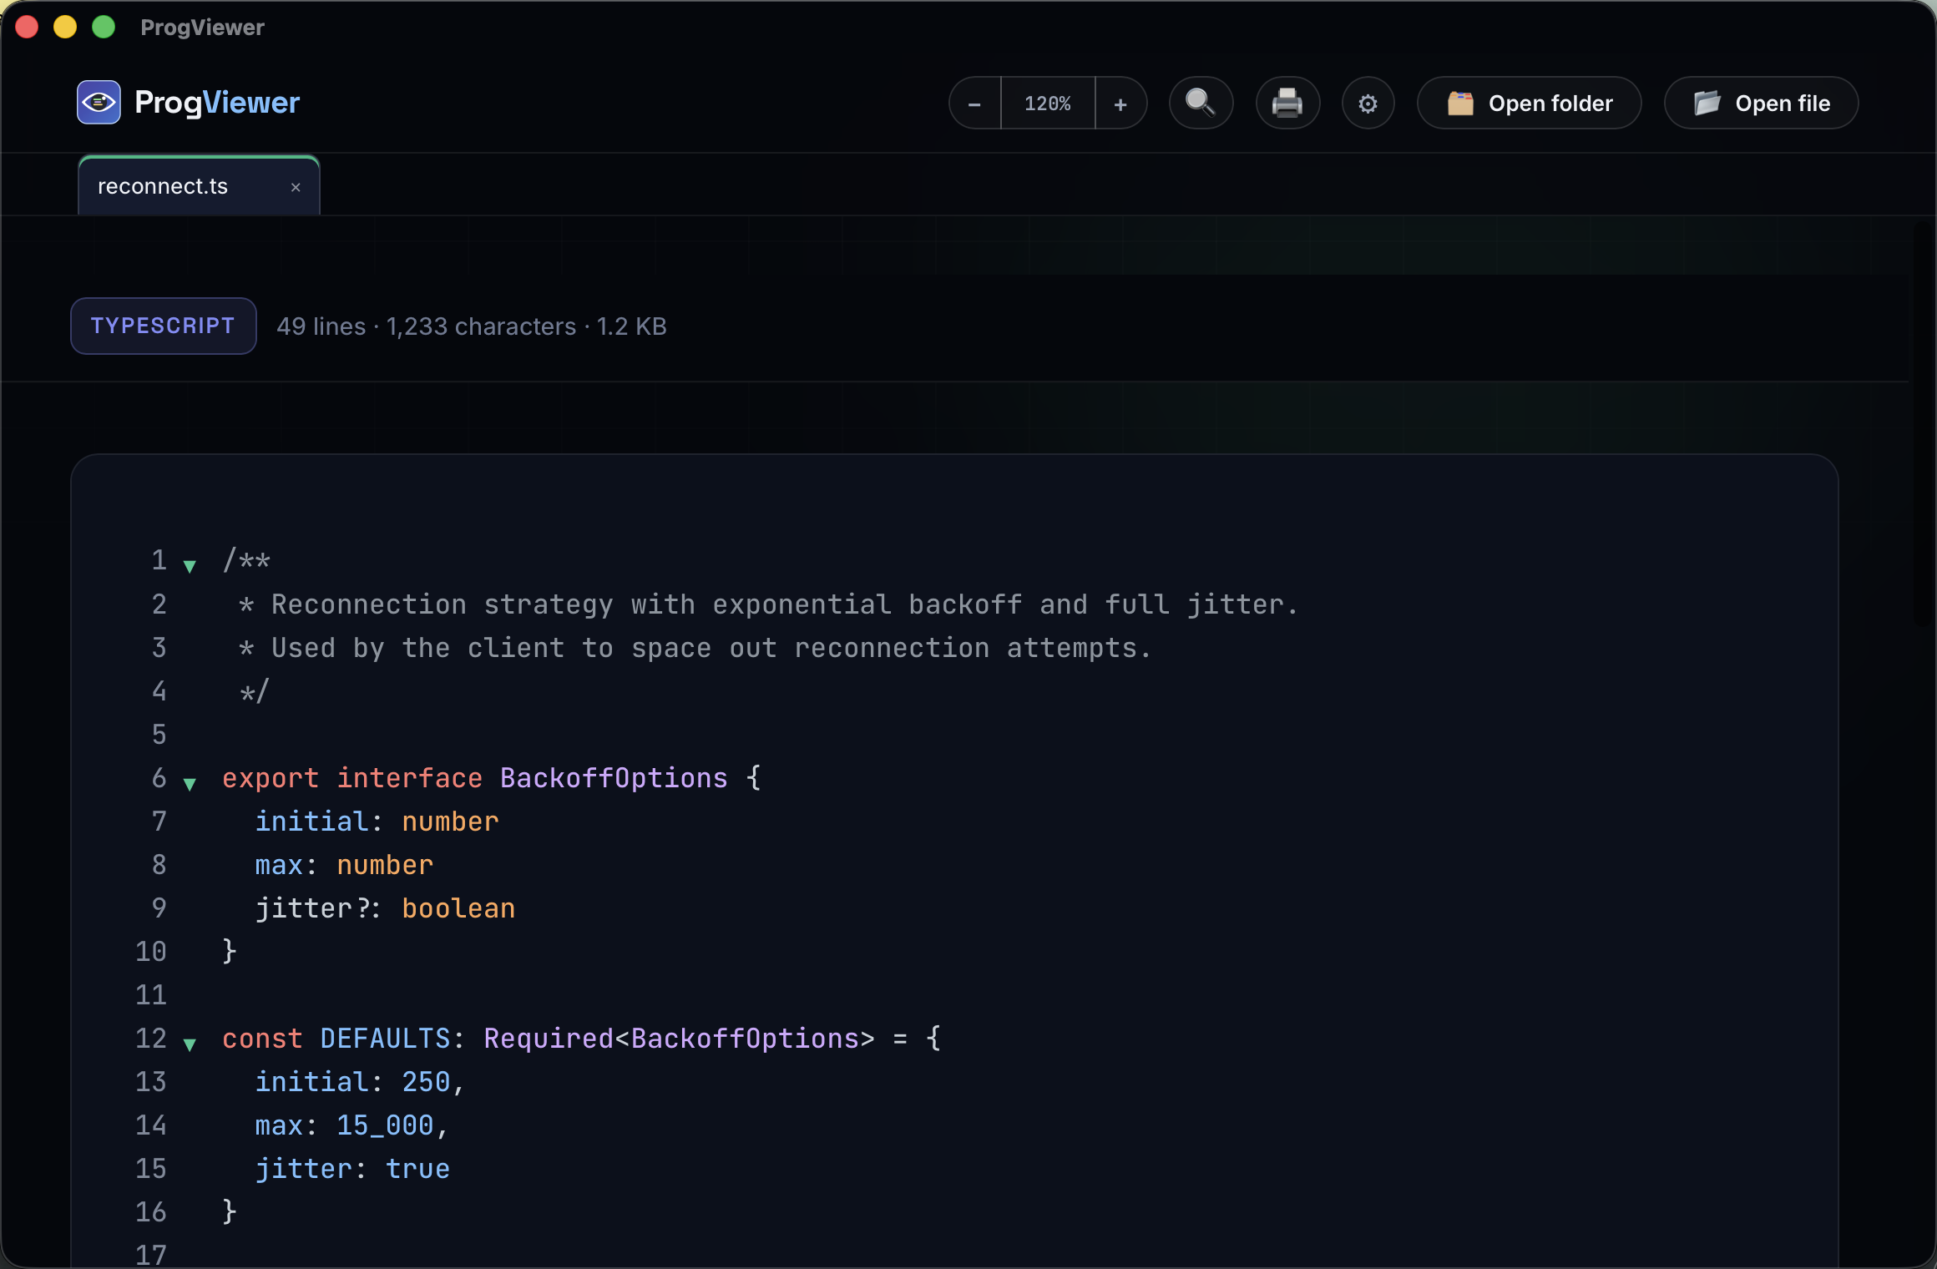Click the Open folder button
The image size is (1937, 1269).
tap(1529, 104)
